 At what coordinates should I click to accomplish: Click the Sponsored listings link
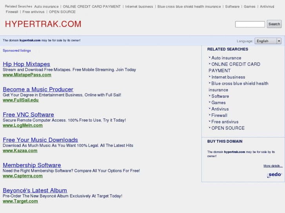[17, 50]
